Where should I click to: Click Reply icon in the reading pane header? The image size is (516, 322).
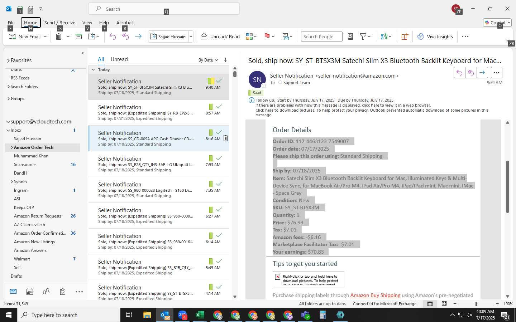point(459,73)
